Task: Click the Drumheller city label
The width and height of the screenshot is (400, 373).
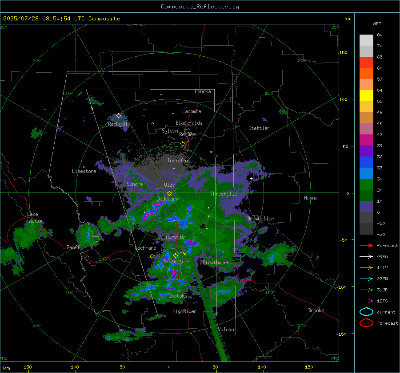Action: (260, 219)
